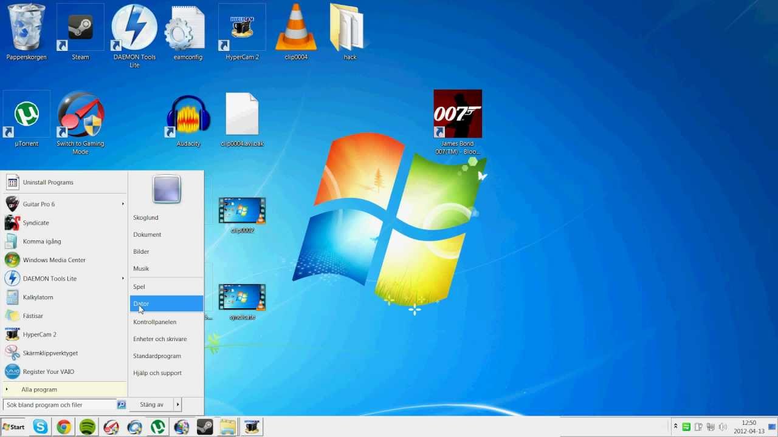The width and height of the screenshot is (778, 437).
Task: Open Komma igång in Start menu
Action: coord(64,241)
